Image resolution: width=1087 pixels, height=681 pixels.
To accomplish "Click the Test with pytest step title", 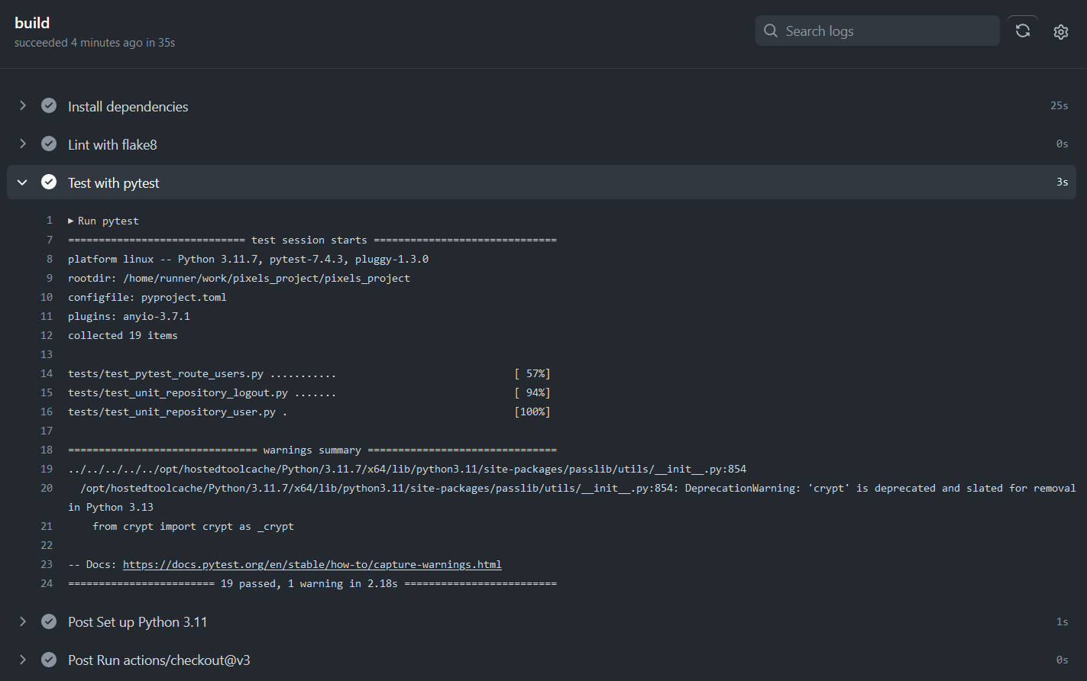I will 114,183.
